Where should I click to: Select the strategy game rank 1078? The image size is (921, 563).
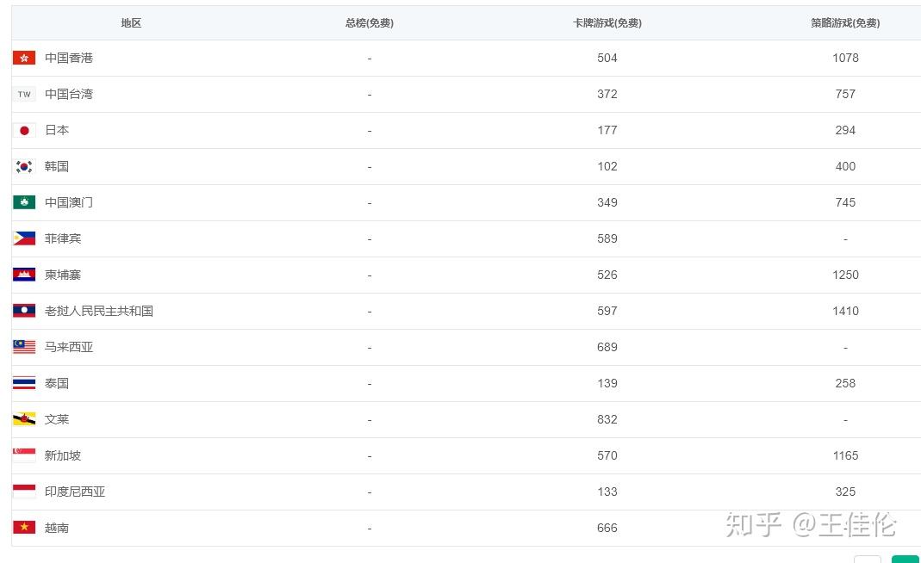tap(845, 58)
